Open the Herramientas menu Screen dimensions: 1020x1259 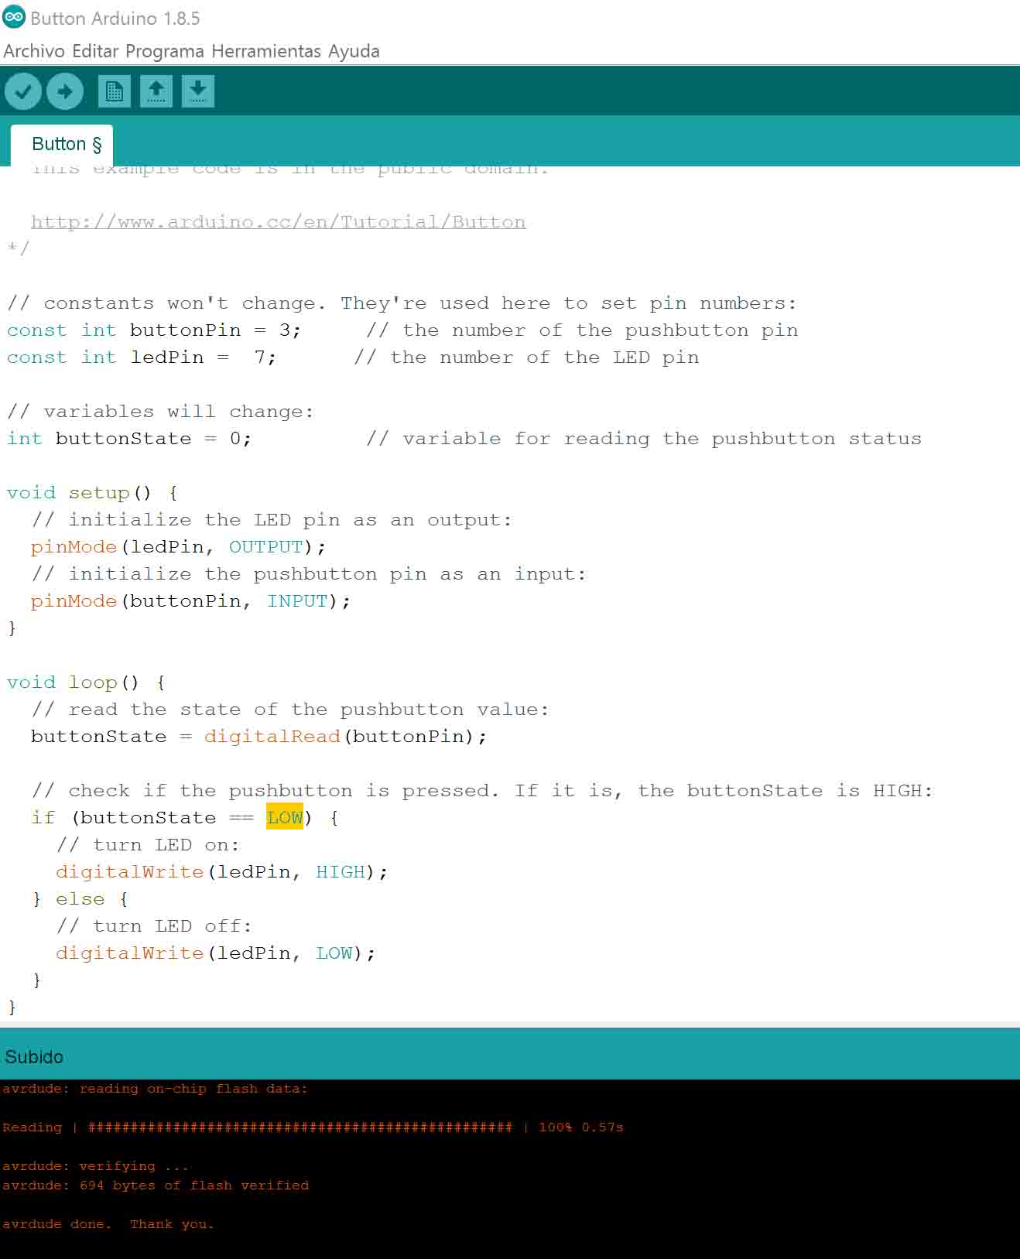[266, 51]
